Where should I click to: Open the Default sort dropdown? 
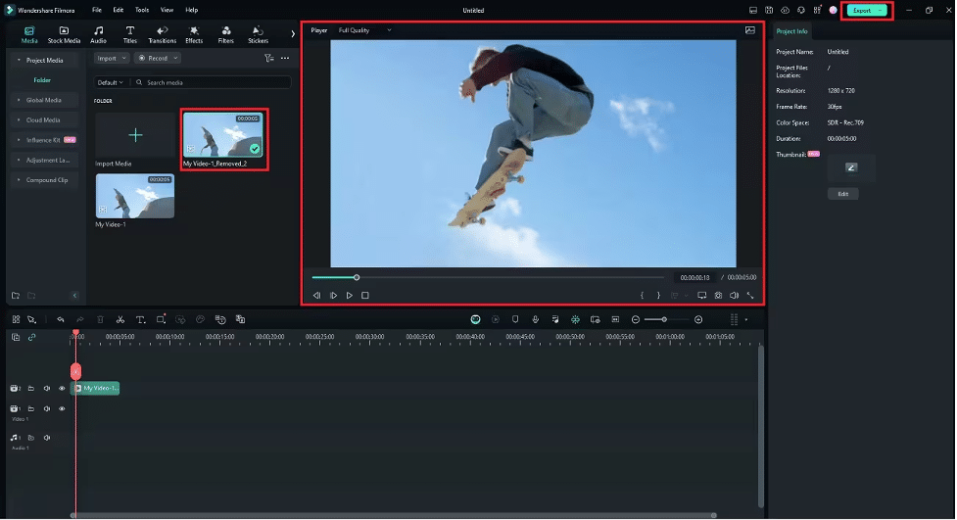[111, 82]
